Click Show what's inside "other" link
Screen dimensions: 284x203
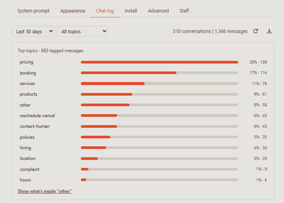(45, 191)
